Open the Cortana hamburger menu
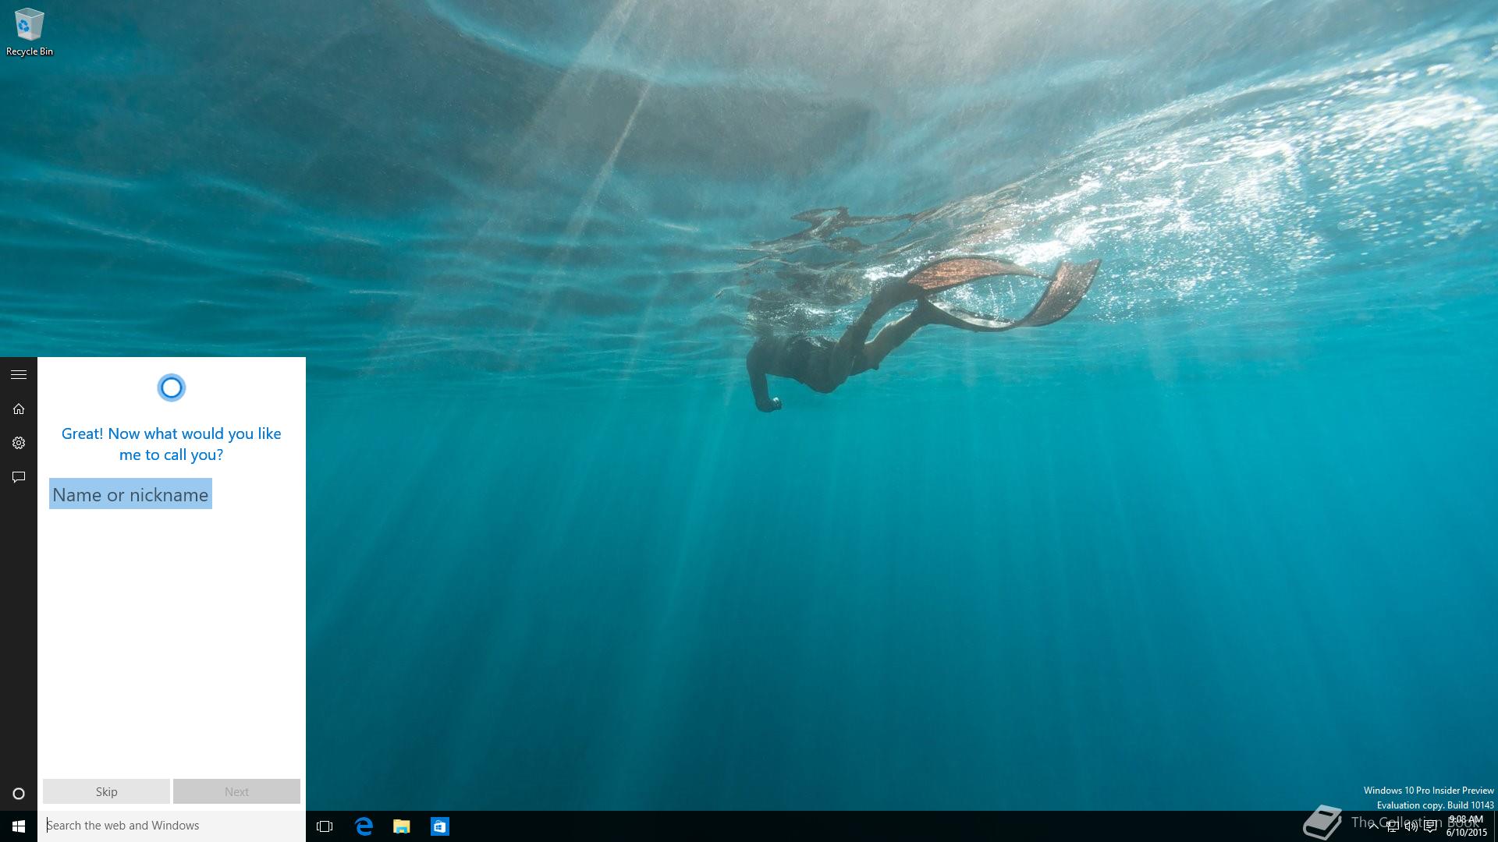 pyautogui.click(x=19, y=375)
